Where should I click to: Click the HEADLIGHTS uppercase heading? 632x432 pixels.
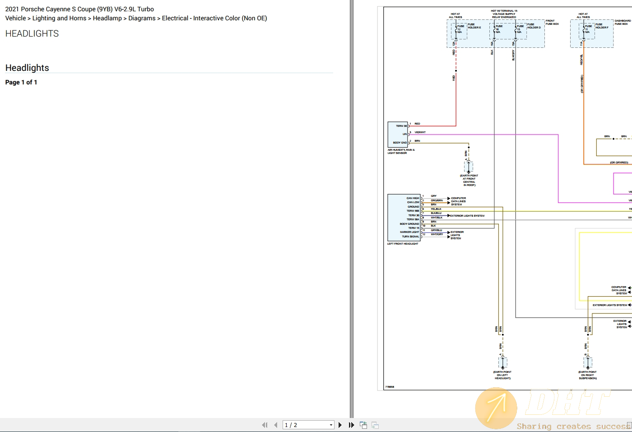pos(32,34)
